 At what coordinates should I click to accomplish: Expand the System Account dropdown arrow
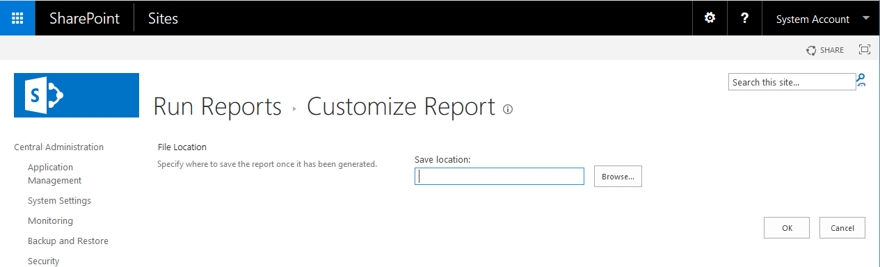(x=865, y=19)
